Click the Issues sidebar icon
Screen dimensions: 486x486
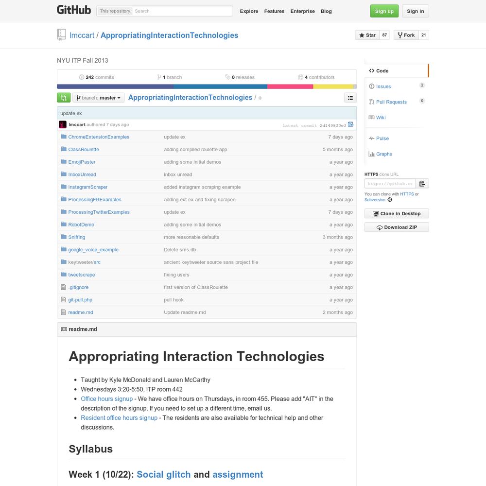(x=371, y=86)
